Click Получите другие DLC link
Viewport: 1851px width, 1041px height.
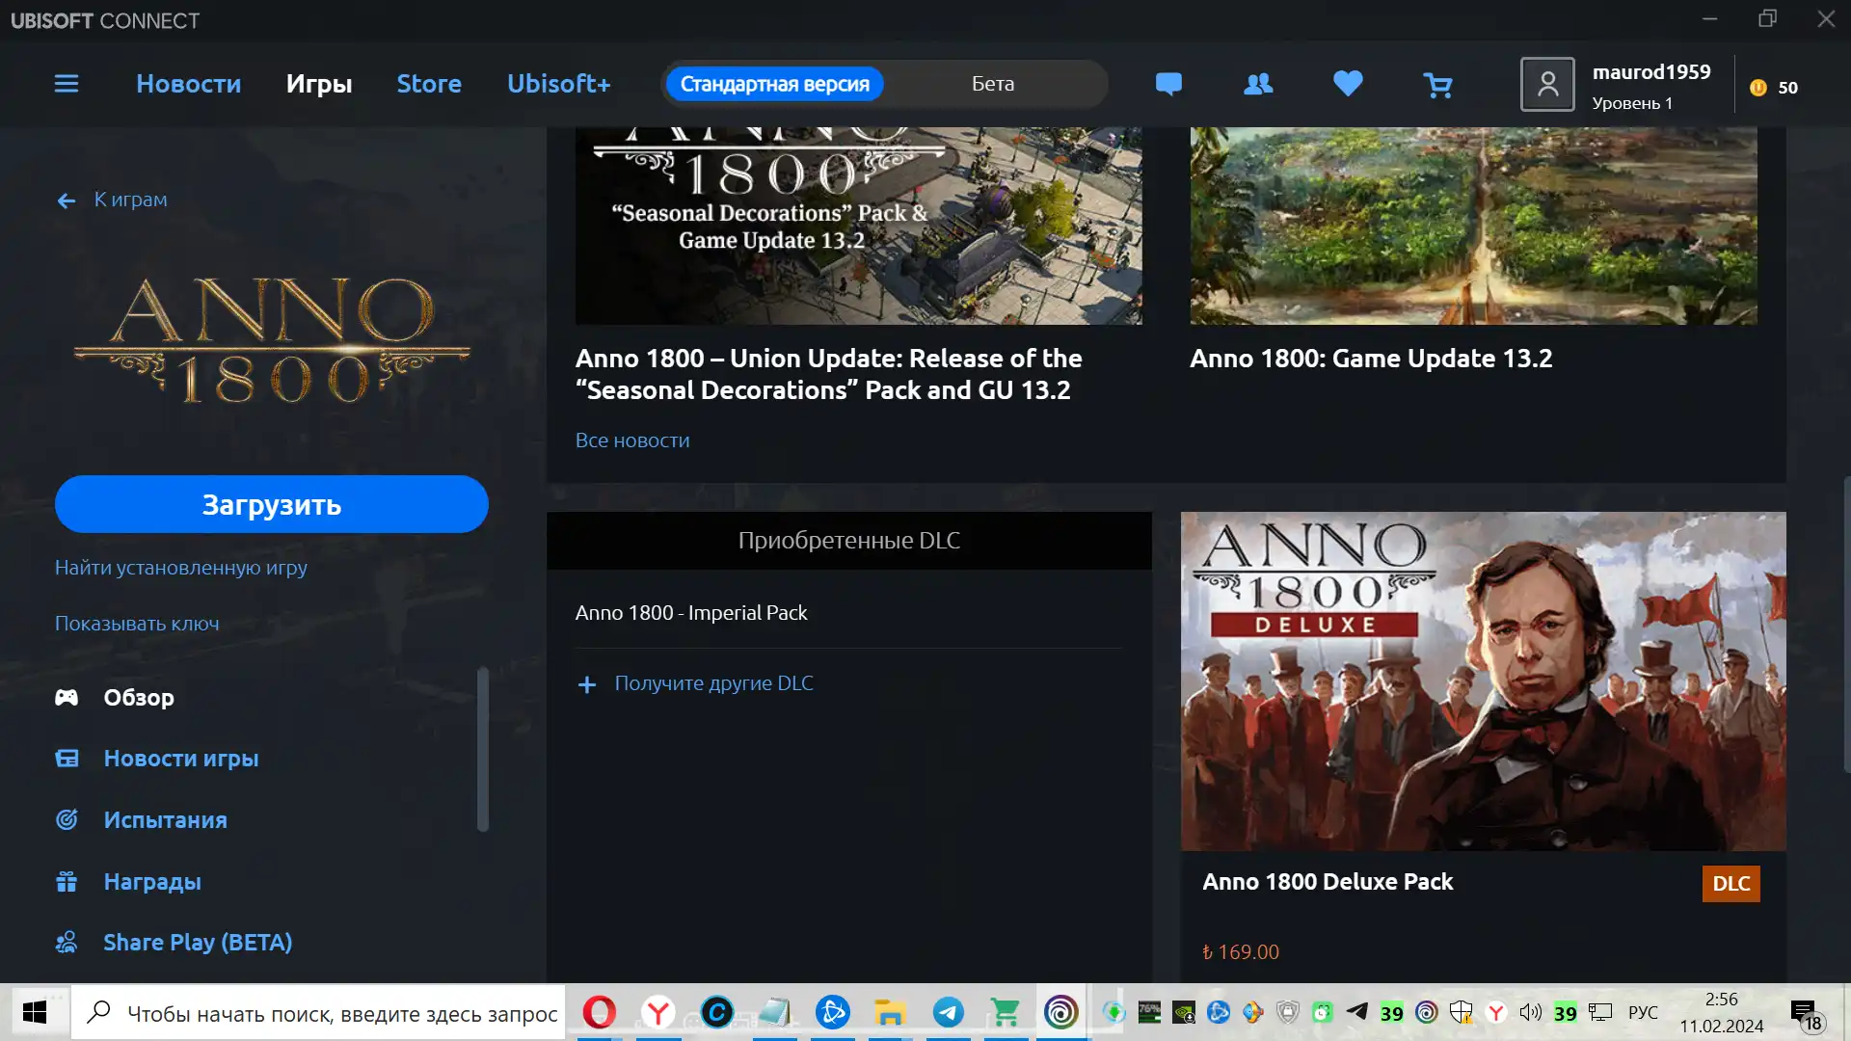tap(714, 683)
